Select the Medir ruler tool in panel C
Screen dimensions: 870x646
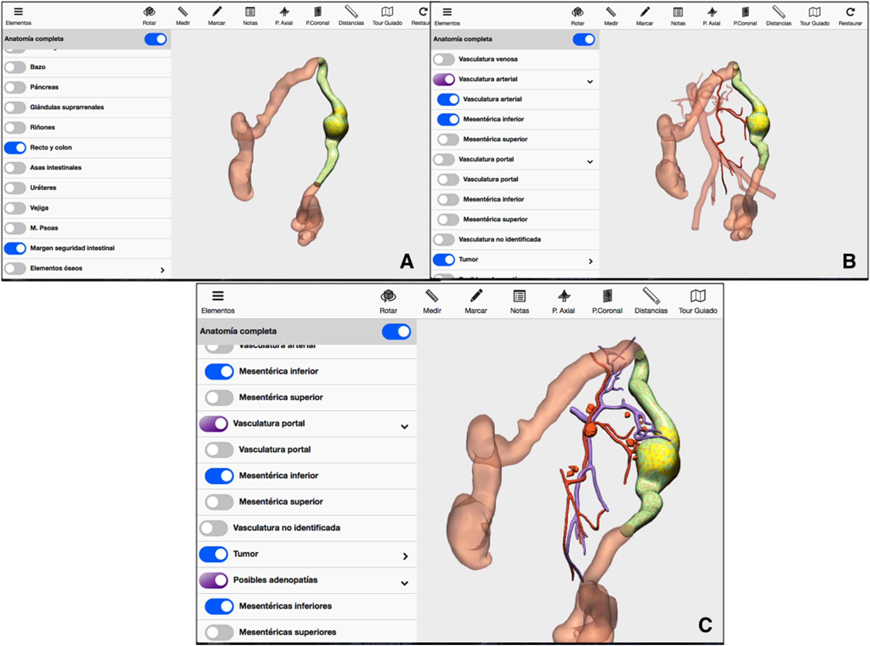(x=431, y=296)
